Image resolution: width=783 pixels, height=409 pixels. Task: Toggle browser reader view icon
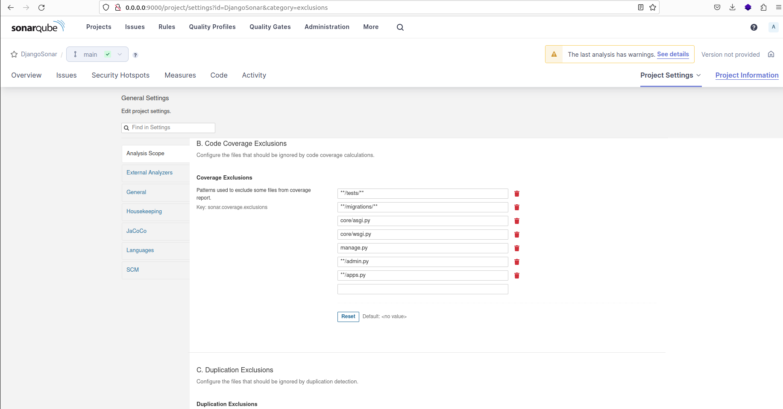click(641, 7)
